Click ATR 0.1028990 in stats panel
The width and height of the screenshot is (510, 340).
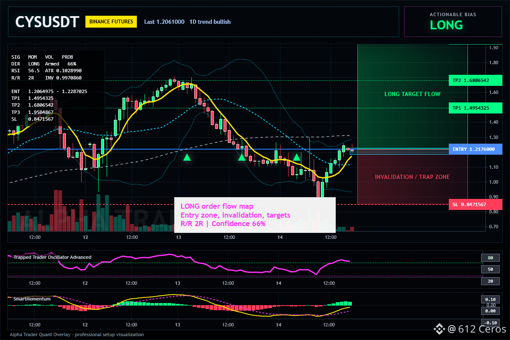(63, 71)
